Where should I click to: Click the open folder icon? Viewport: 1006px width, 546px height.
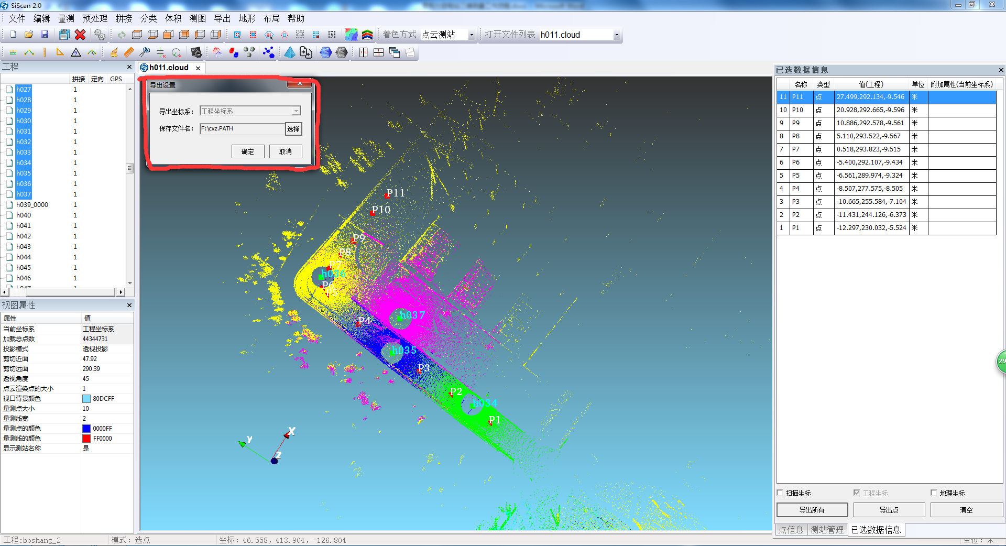pyautogui.click(x=29, y=35)
